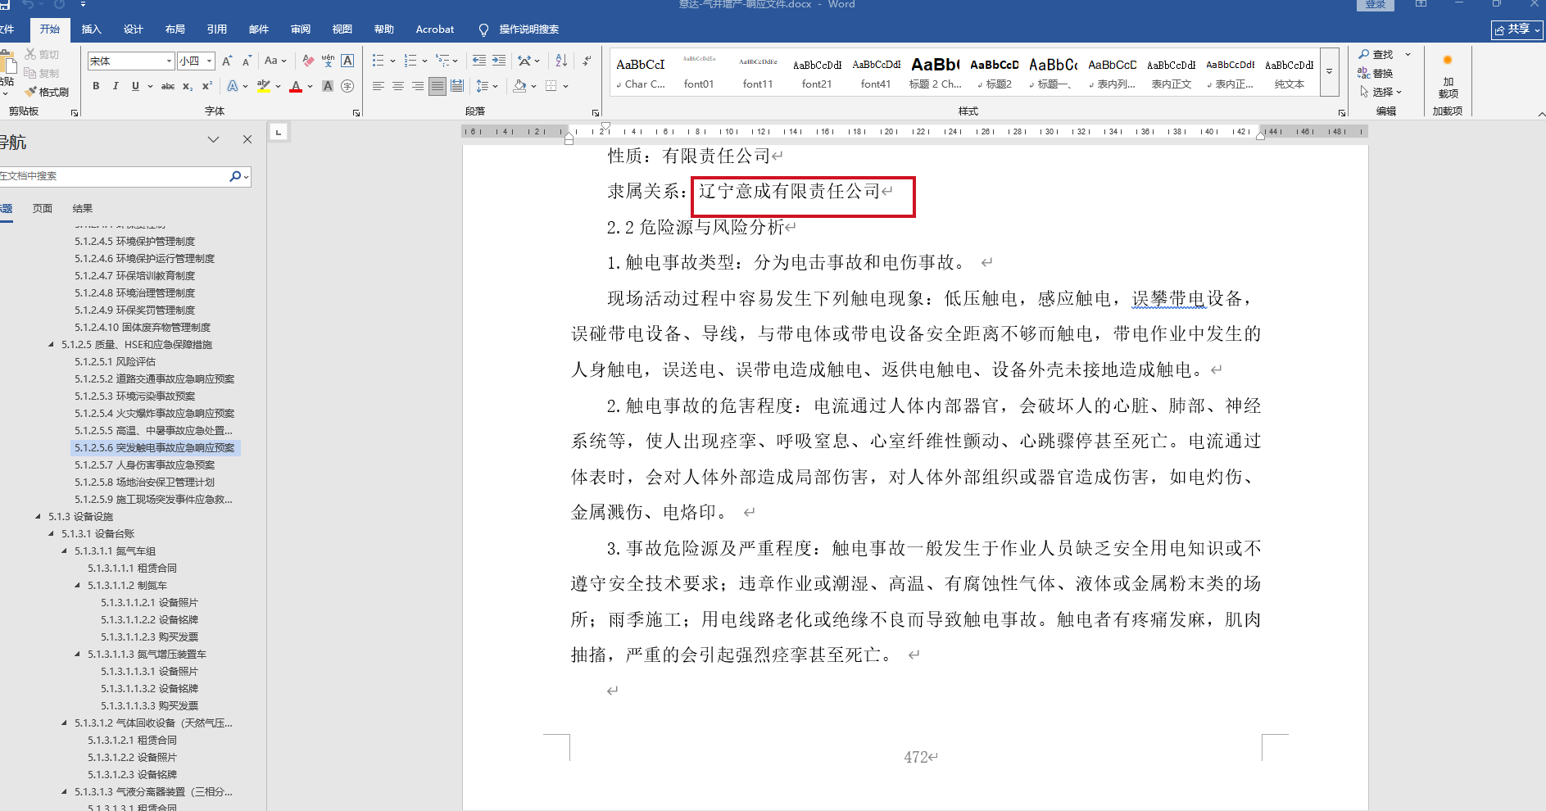Center-align the paragraph text
The image size is (1546, 811).
coord(397,86)
